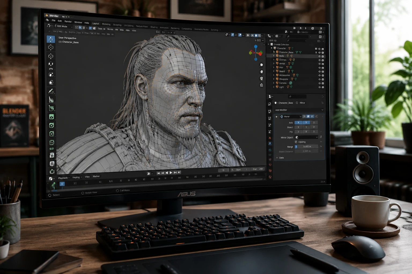Open the File menu
Viewport: 412px width, 274px height.
(x=54, y=20)
